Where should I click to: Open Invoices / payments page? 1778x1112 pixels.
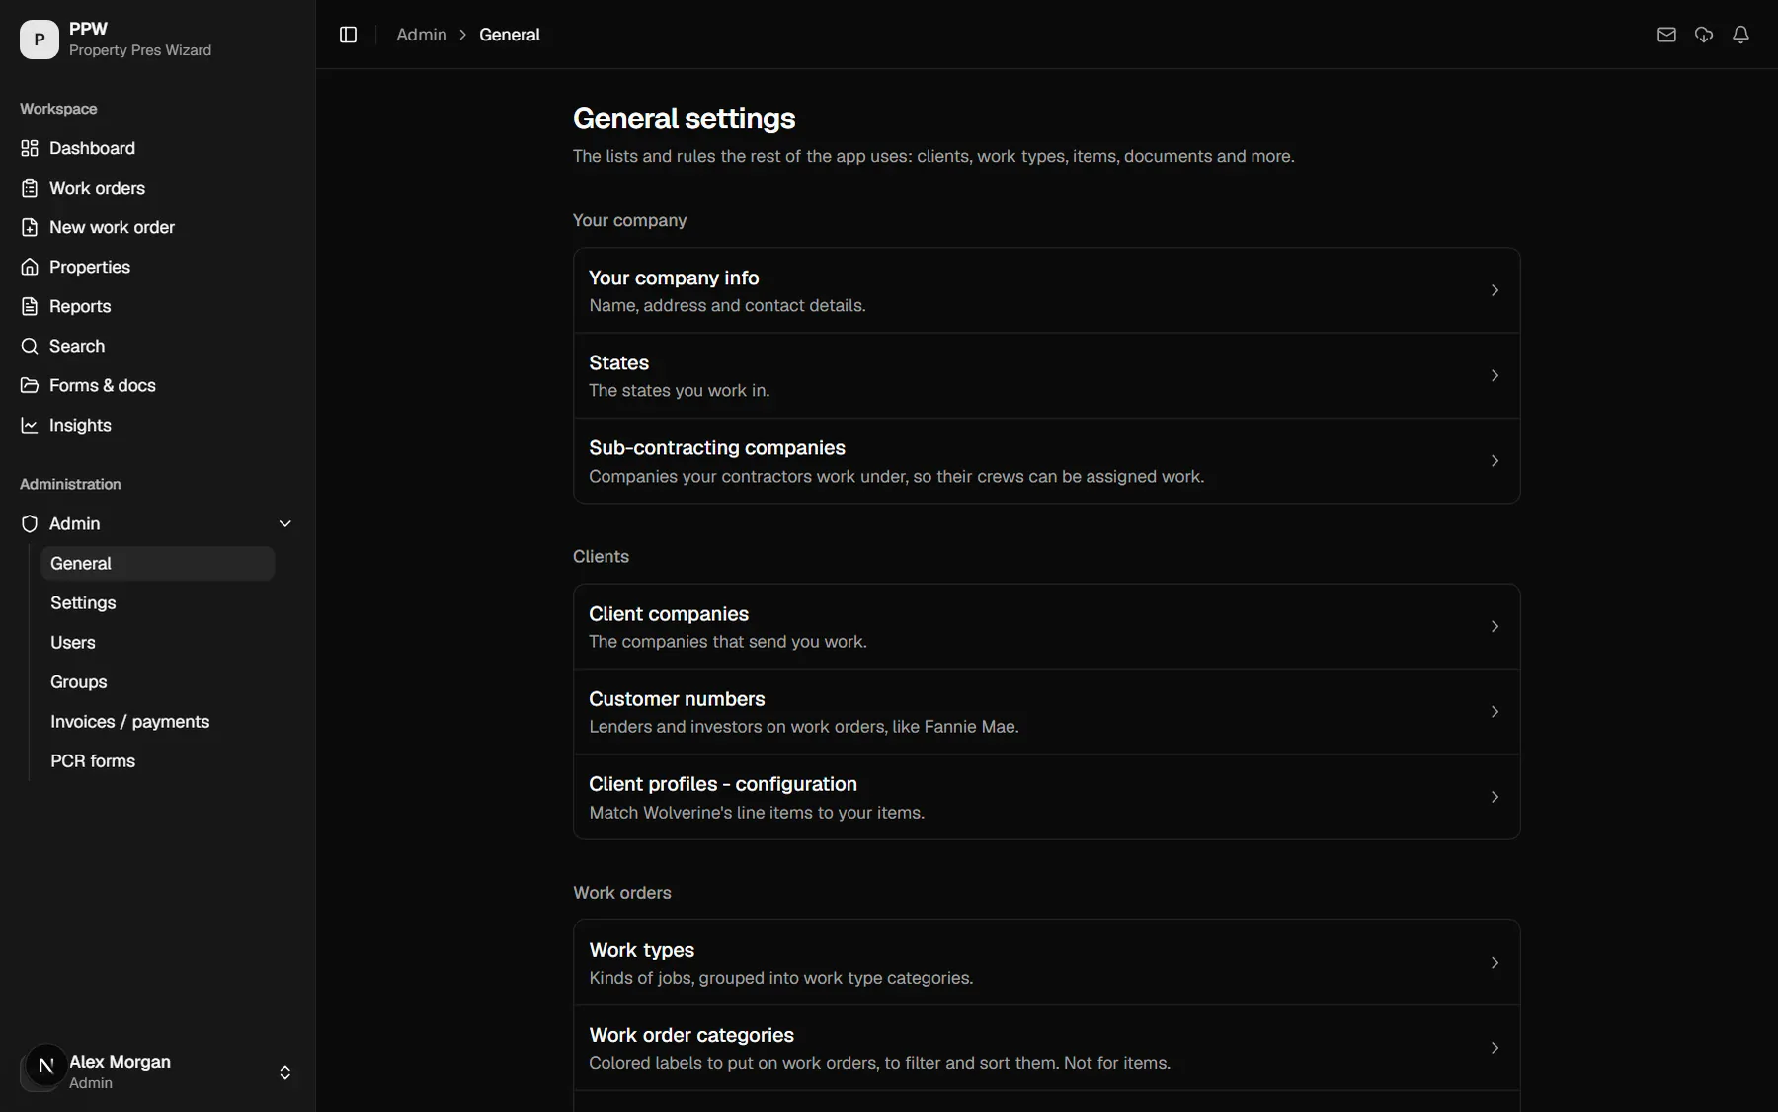(158, 721)
